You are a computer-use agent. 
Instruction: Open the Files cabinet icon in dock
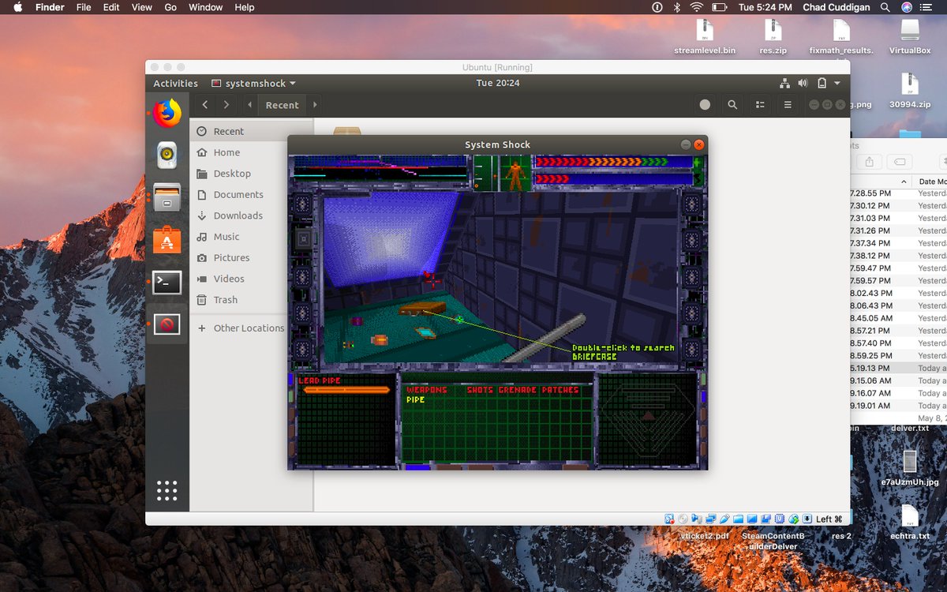pos(167,197)
